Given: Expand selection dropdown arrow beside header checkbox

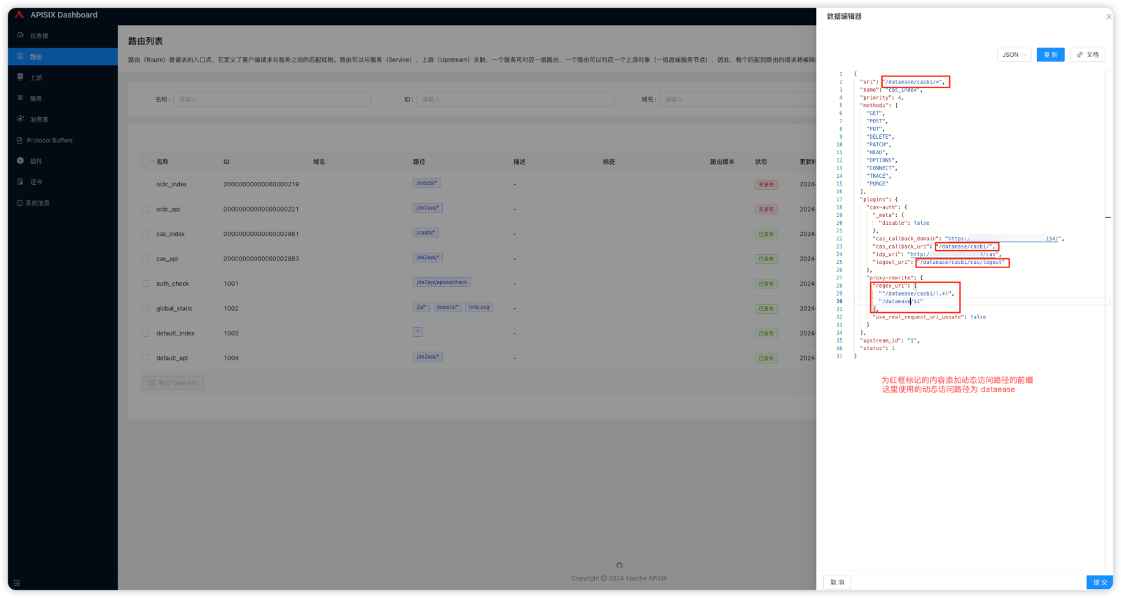Looking at the screenshot, I should click(x=153, y=162).
